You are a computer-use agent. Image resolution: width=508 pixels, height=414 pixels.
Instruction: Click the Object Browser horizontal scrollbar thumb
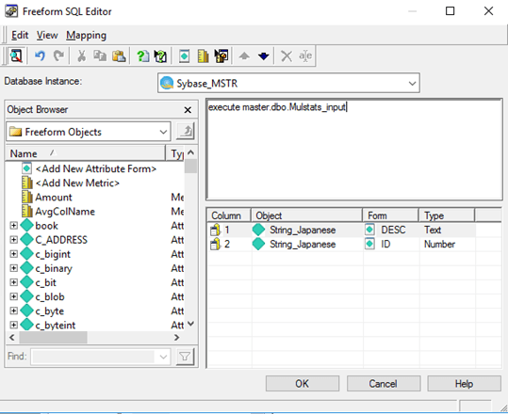point(53,338)
